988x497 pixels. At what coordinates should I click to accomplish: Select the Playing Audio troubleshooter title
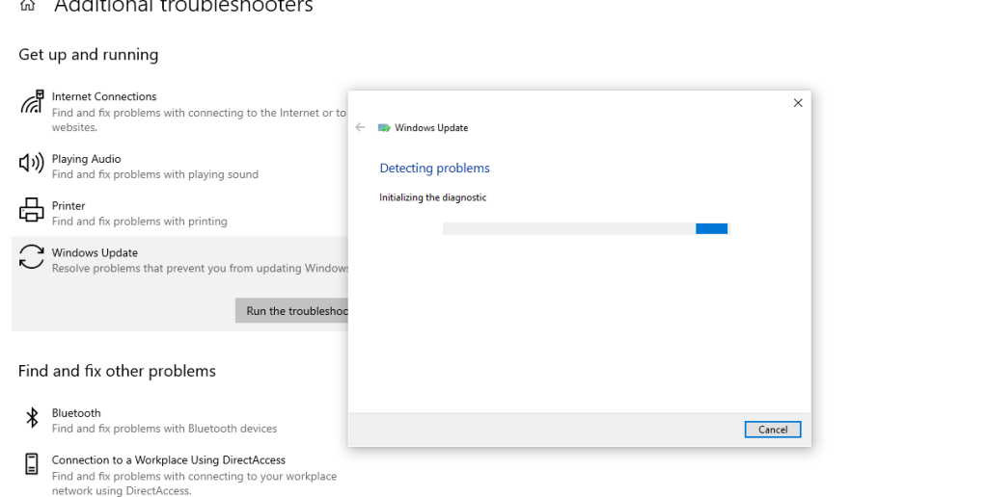(x=86, y=159)
